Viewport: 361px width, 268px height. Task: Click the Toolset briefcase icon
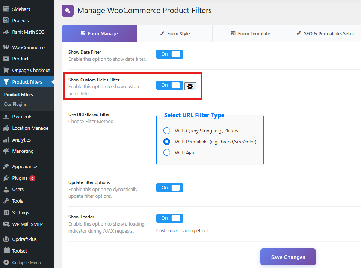7,250
